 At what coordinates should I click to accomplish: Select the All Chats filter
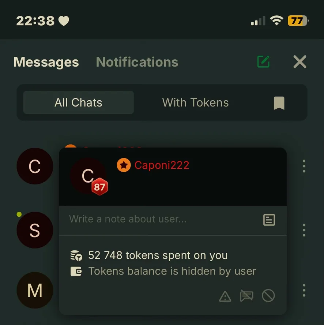click(79, 102)
